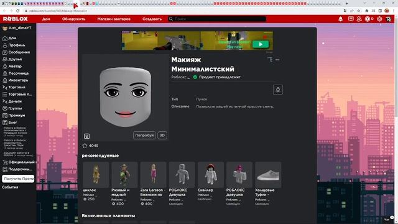The image size is (398, 224).
Task: Open the browser three-dot menu
Action: (x=394, y=11)
